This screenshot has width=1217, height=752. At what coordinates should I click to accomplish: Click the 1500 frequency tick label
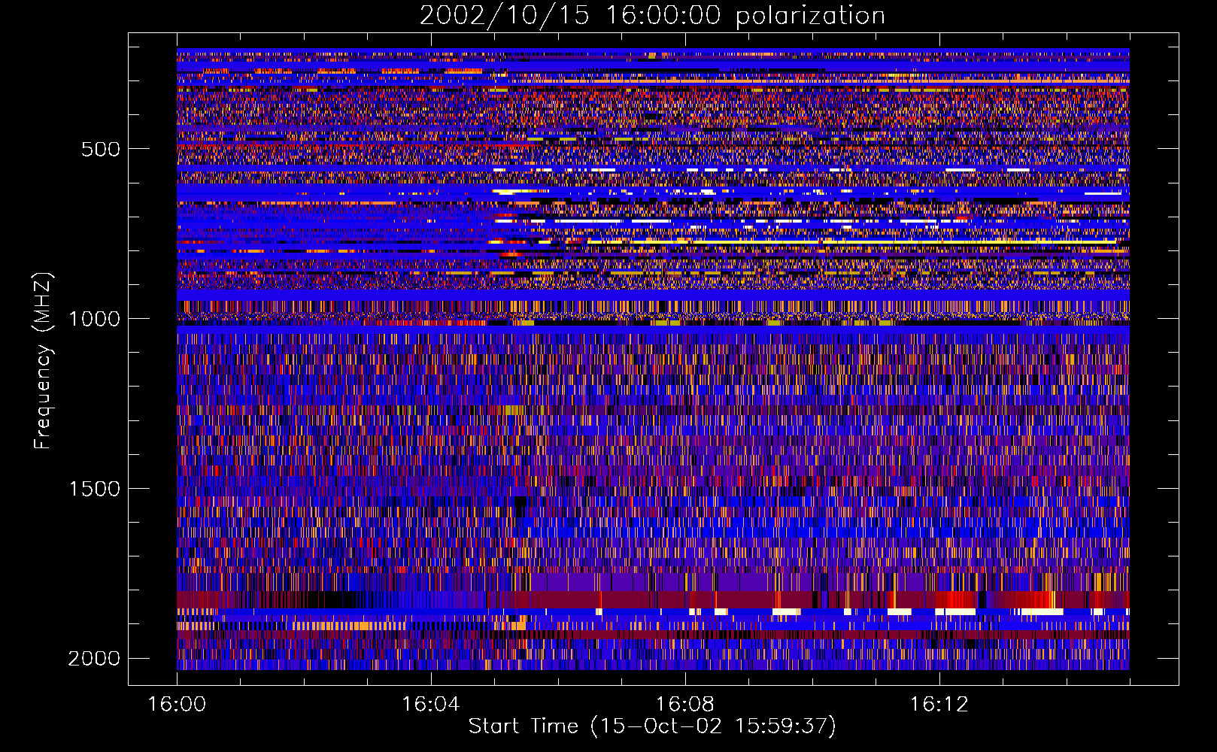[94, 489]
